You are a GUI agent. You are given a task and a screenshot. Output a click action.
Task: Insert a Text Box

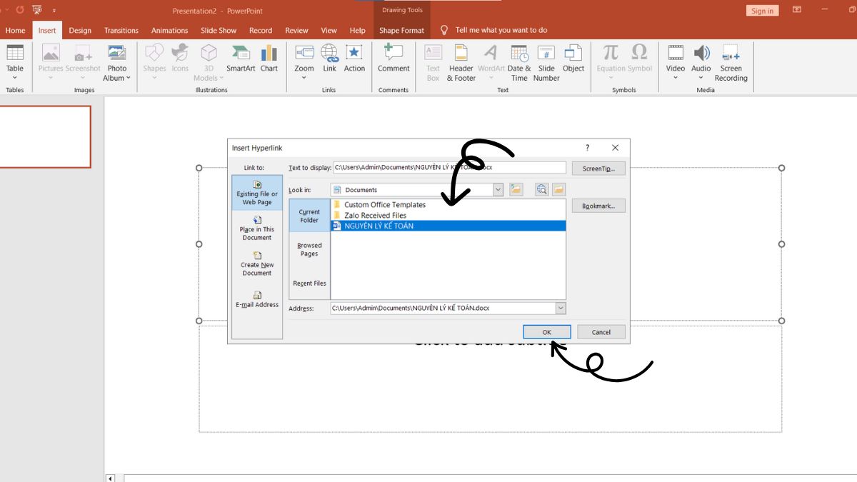pyautogui.click(x=433, y=63)
